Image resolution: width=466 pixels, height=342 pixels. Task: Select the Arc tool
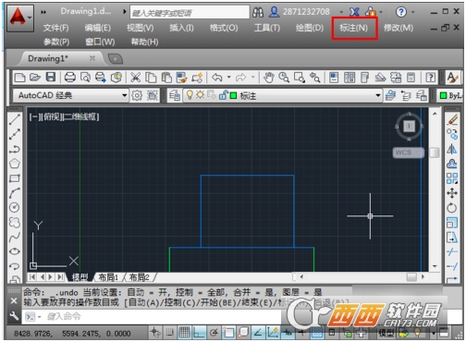[x=15, y=193]
